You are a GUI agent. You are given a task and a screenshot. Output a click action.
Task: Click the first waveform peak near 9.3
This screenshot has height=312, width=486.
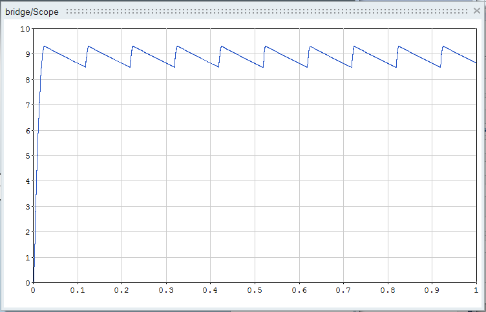point(44,46)
